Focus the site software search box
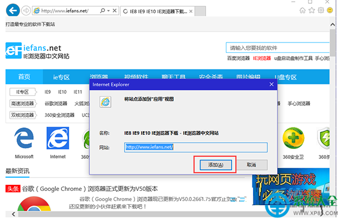This screenshot has height=219, width=339. (x=278, y=48)
